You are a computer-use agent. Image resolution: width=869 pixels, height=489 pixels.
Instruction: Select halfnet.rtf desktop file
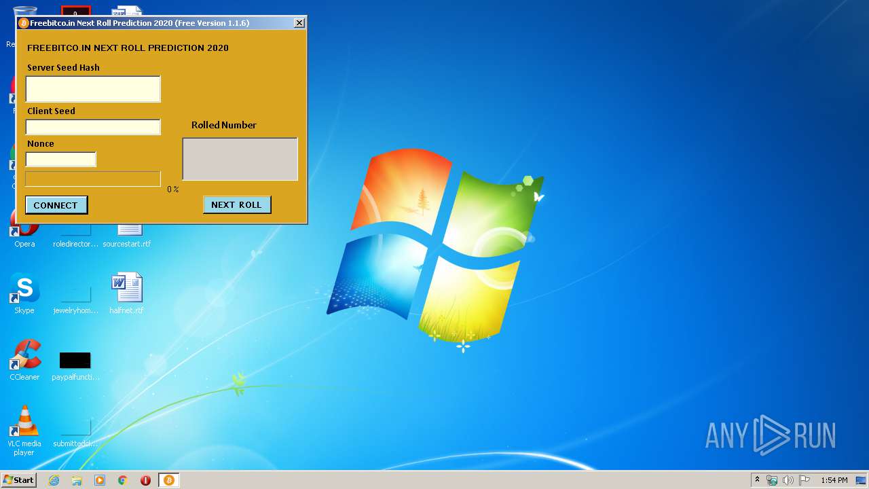(x=126, y=294)
